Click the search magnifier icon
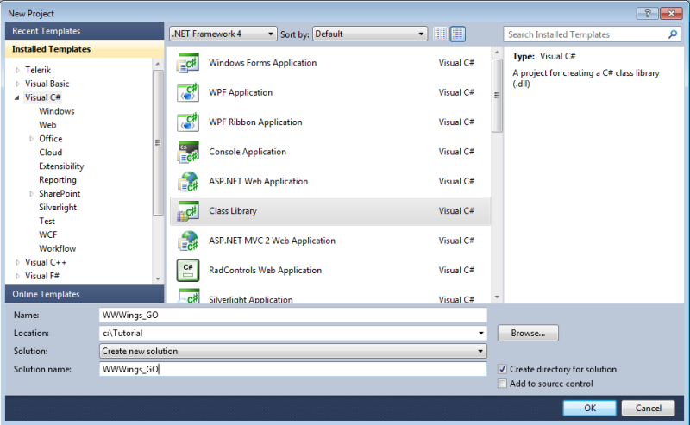Viewport: 690px width, 425px height. click(x=674, y=34)
